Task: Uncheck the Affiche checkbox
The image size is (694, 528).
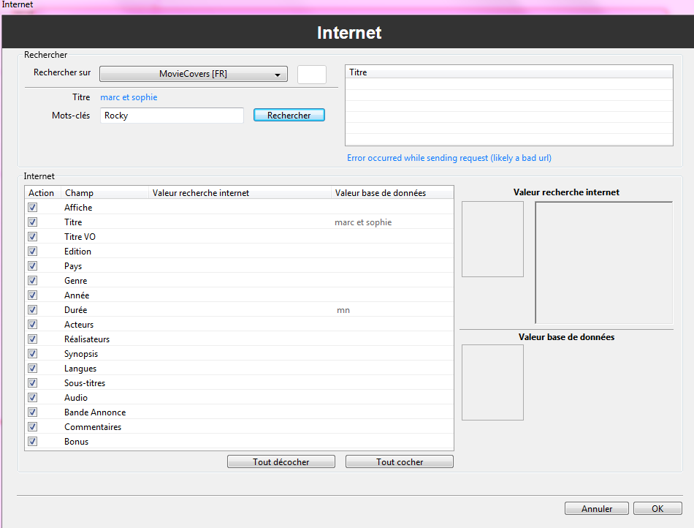Action: coord(32,208)
